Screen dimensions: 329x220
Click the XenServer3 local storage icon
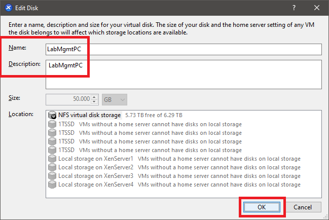click(x=52, y=176)
